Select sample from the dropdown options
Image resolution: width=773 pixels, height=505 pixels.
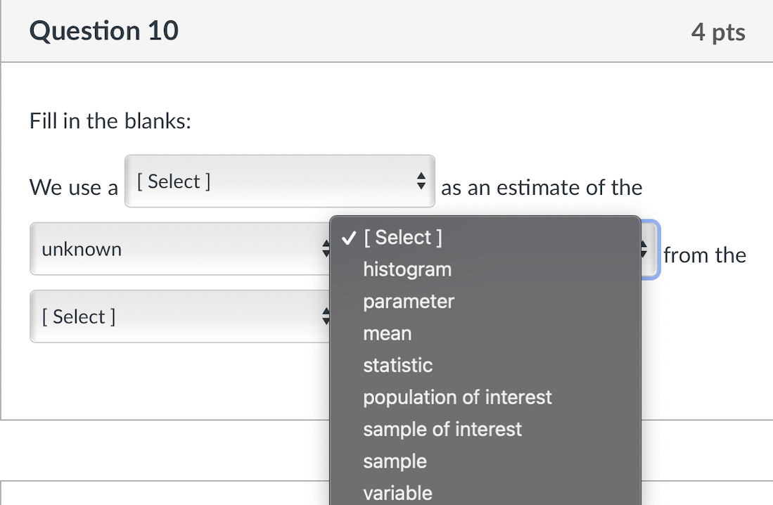pos(395,461)
